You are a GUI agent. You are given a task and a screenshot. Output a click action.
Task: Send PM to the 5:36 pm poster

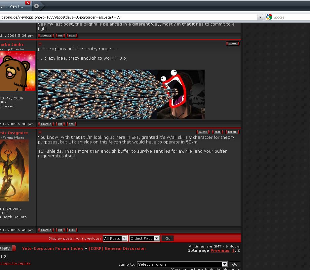coord(60,36)
